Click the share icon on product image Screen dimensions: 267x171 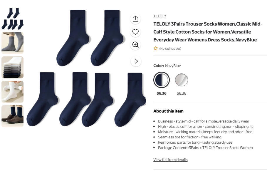pyautogui.click(x=135, y=19)
